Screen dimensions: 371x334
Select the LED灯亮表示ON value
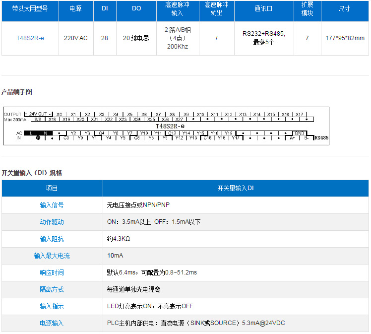point(150,306)
